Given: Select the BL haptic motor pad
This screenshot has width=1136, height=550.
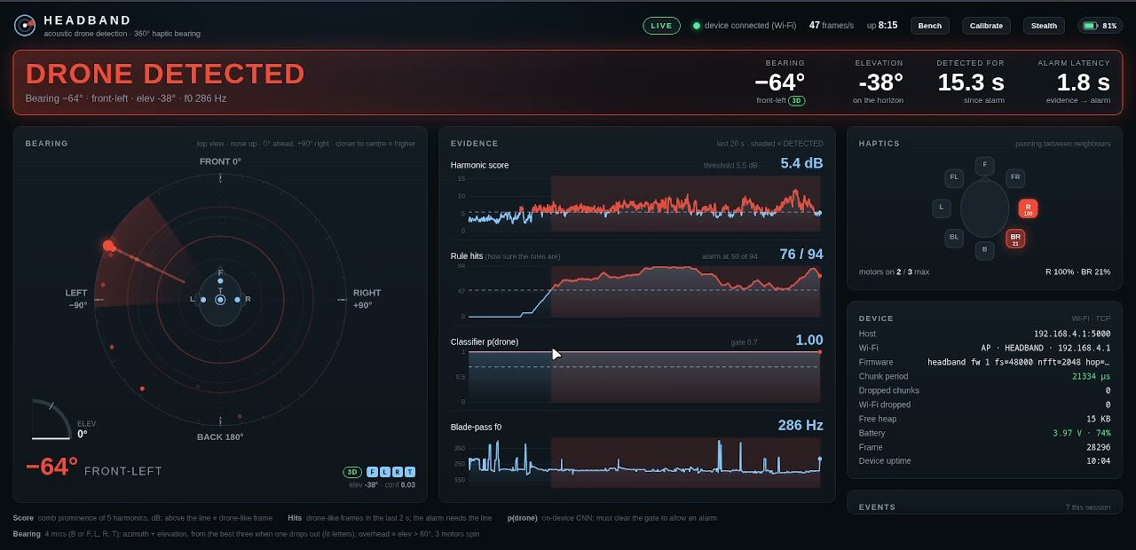Looking at the screenshot, I should point(954,238).
